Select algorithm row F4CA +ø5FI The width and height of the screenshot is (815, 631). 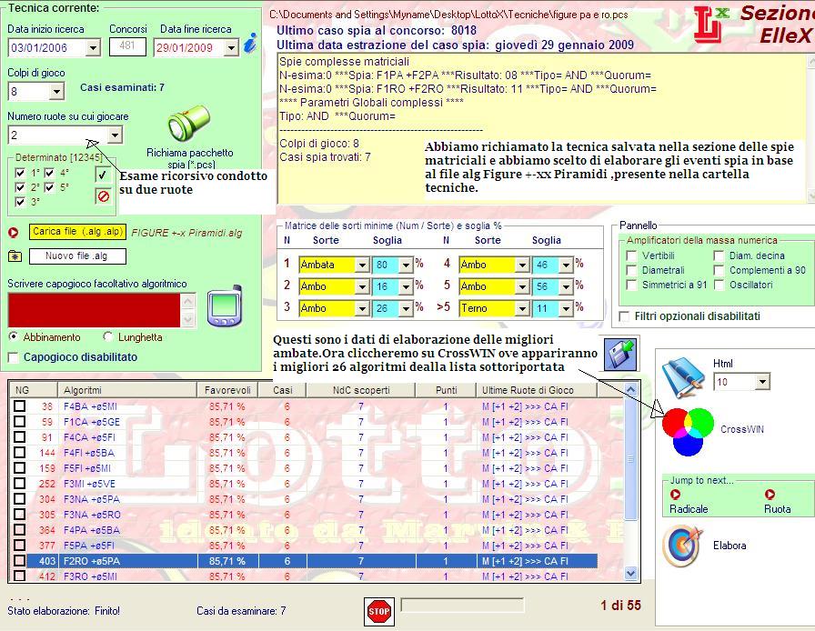[x=304, y=437]
